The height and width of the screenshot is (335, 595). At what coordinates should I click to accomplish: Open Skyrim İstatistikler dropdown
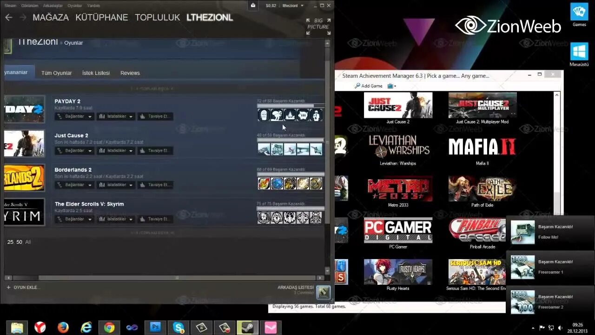click(x=116, y=219)
